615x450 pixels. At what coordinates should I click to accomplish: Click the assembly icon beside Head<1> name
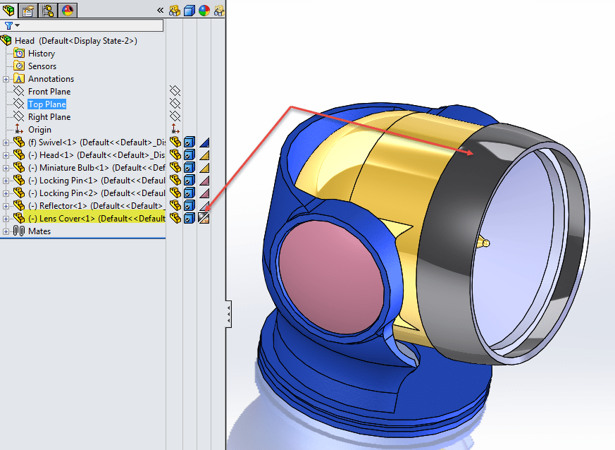(19, 154)
